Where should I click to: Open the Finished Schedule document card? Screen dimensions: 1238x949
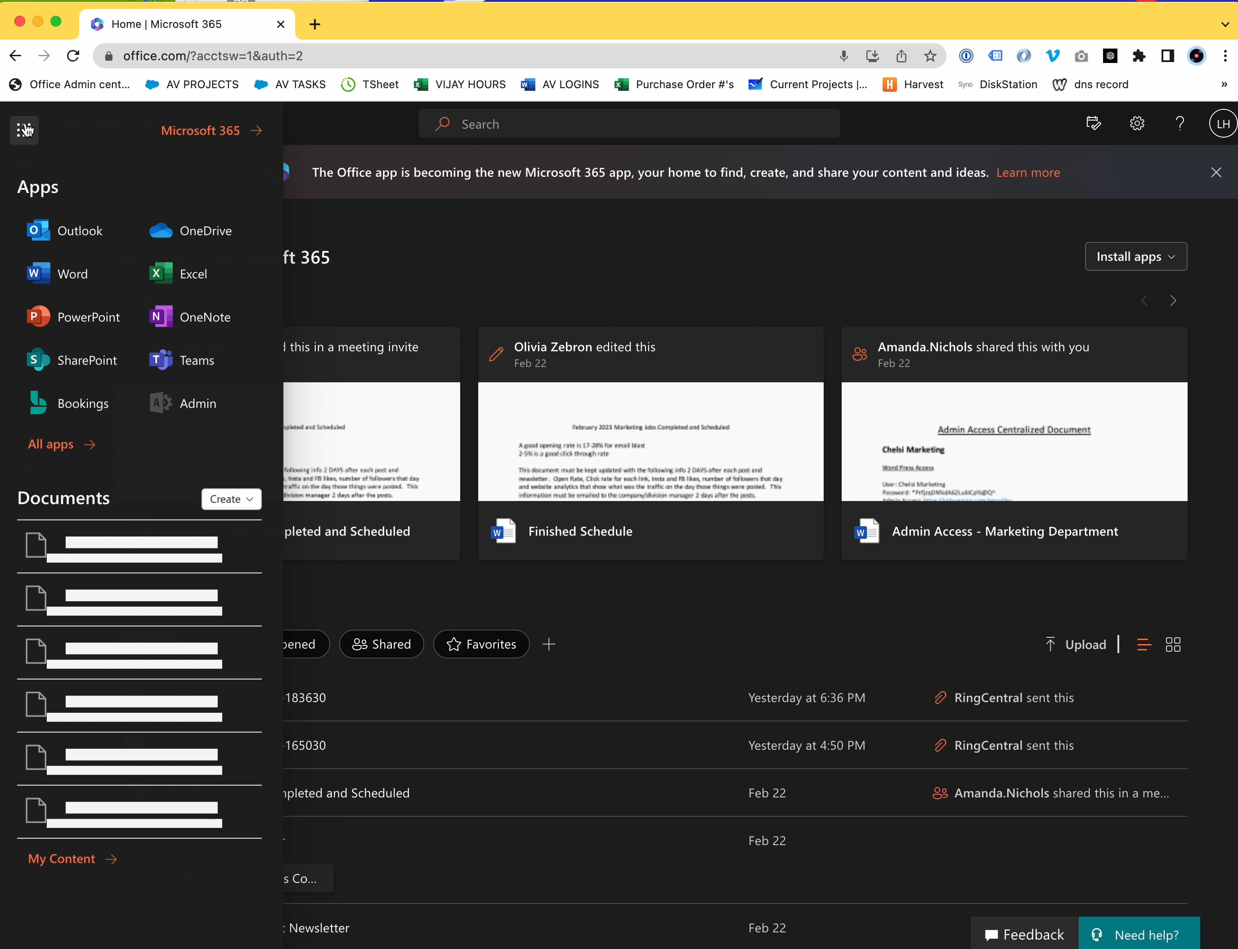coord(650,443)
